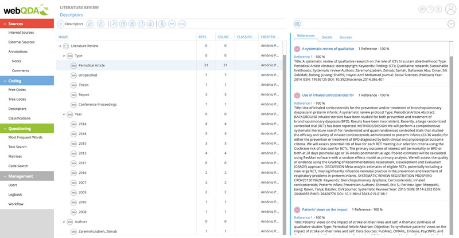
Task: Open Most Frequent Words
Action: (25, 137)
